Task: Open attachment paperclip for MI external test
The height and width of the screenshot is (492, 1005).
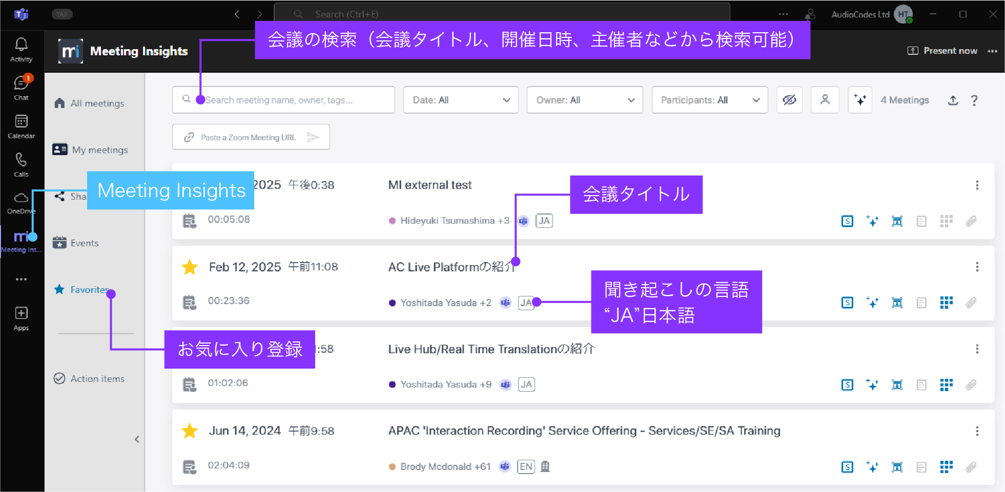Action: tap(971, 221)
